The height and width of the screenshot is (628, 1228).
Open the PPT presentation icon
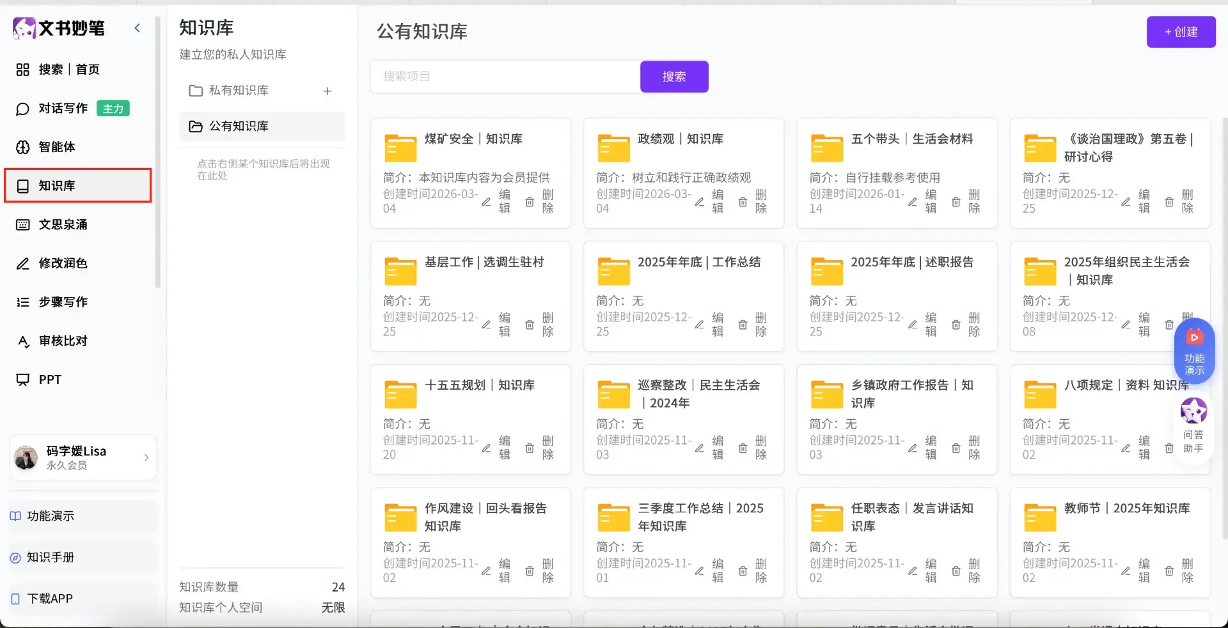point(23,379)
